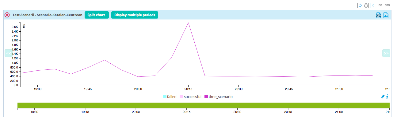393x130 pixels.
Task: Switch to three-column chart layout
Action: [x=387, y=5]
